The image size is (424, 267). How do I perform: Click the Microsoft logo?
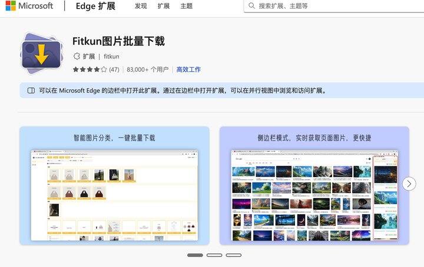[29, 6]
